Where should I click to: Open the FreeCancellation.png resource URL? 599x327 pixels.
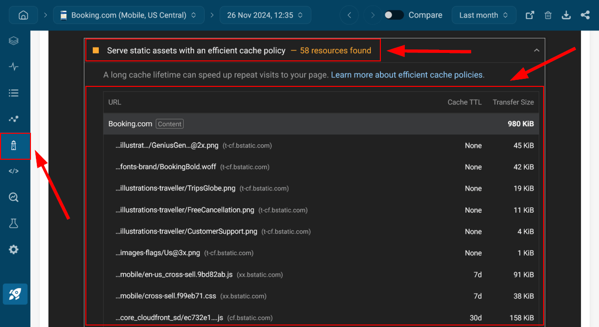(185, 210)
